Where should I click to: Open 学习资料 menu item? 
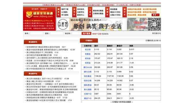click(x=65, y=15)
